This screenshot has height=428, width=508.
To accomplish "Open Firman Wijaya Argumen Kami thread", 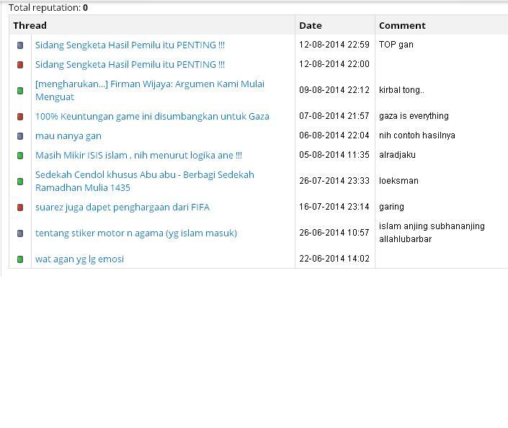I will 150,90.
